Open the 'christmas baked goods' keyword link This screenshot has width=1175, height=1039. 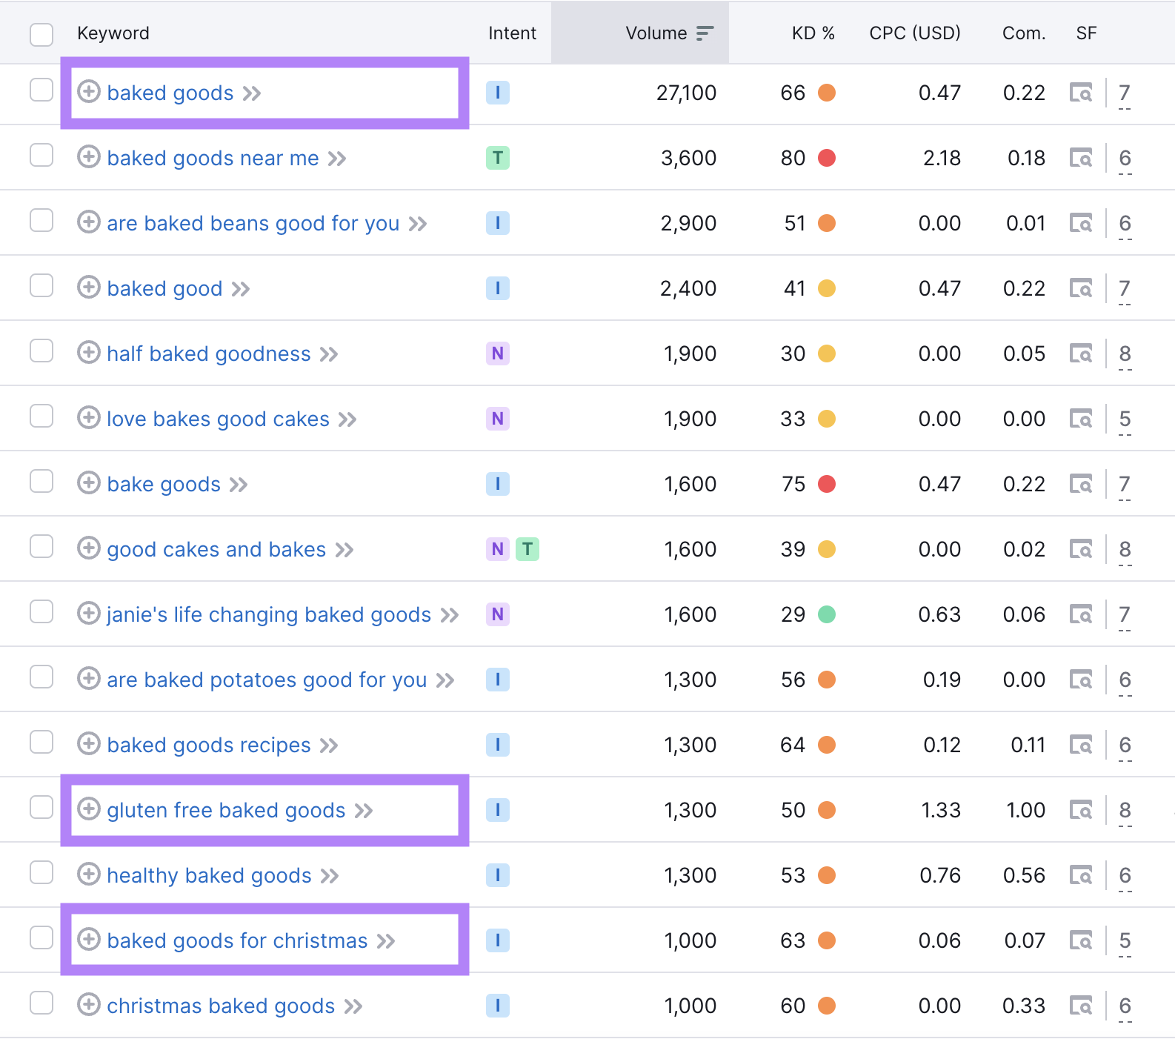point(221,1006)
